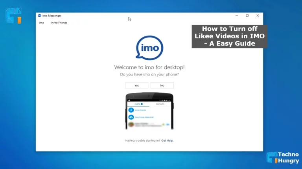
Task: Close the Imo Messenger window
Action: [x=258, y=16]
